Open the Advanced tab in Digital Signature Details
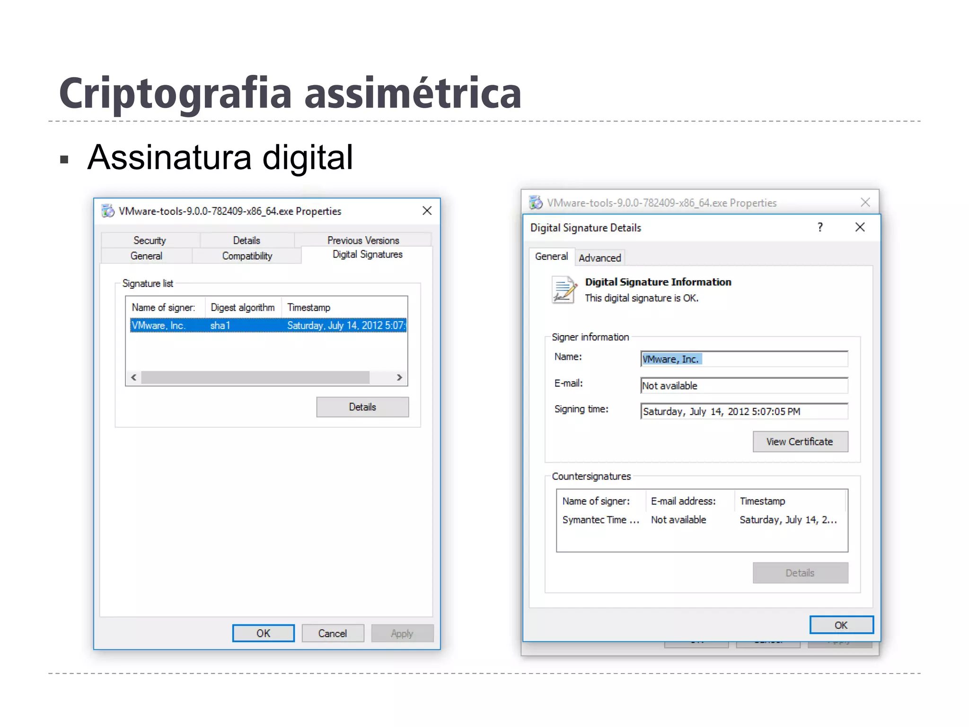 tap(600, 258)
